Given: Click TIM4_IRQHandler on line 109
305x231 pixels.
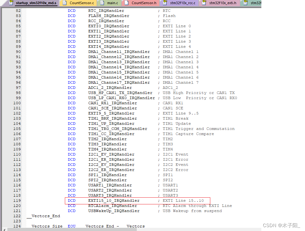Looking at the screenshot, I should [107, 149].
